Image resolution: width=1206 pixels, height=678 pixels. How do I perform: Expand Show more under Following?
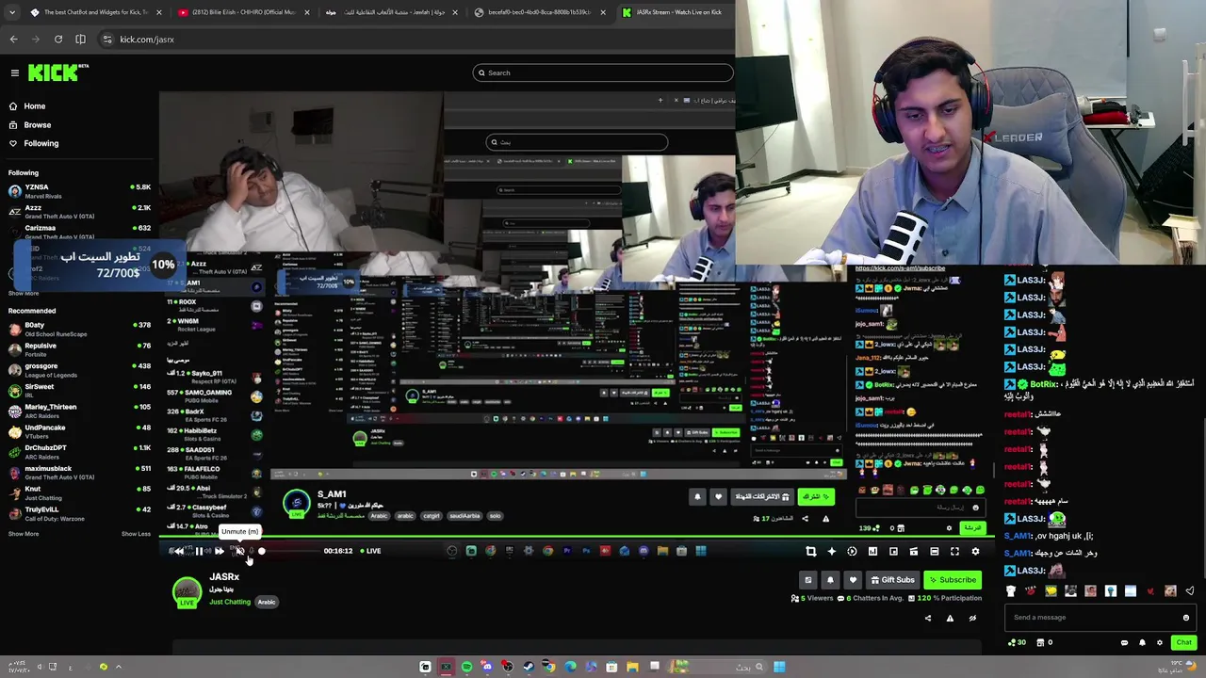click(x=24, y=293)
